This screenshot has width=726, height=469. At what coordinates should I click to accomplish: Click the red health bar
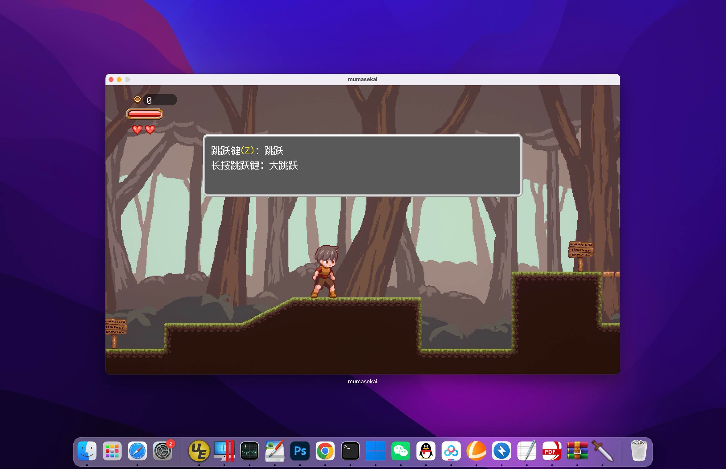tap(144, 114)
